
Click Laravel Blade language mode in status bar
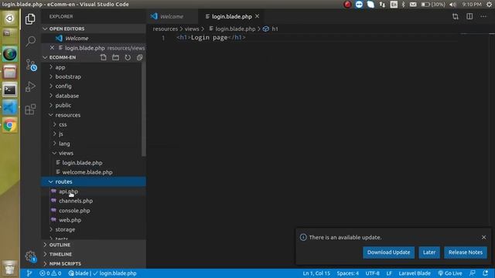tap(415, 273)
